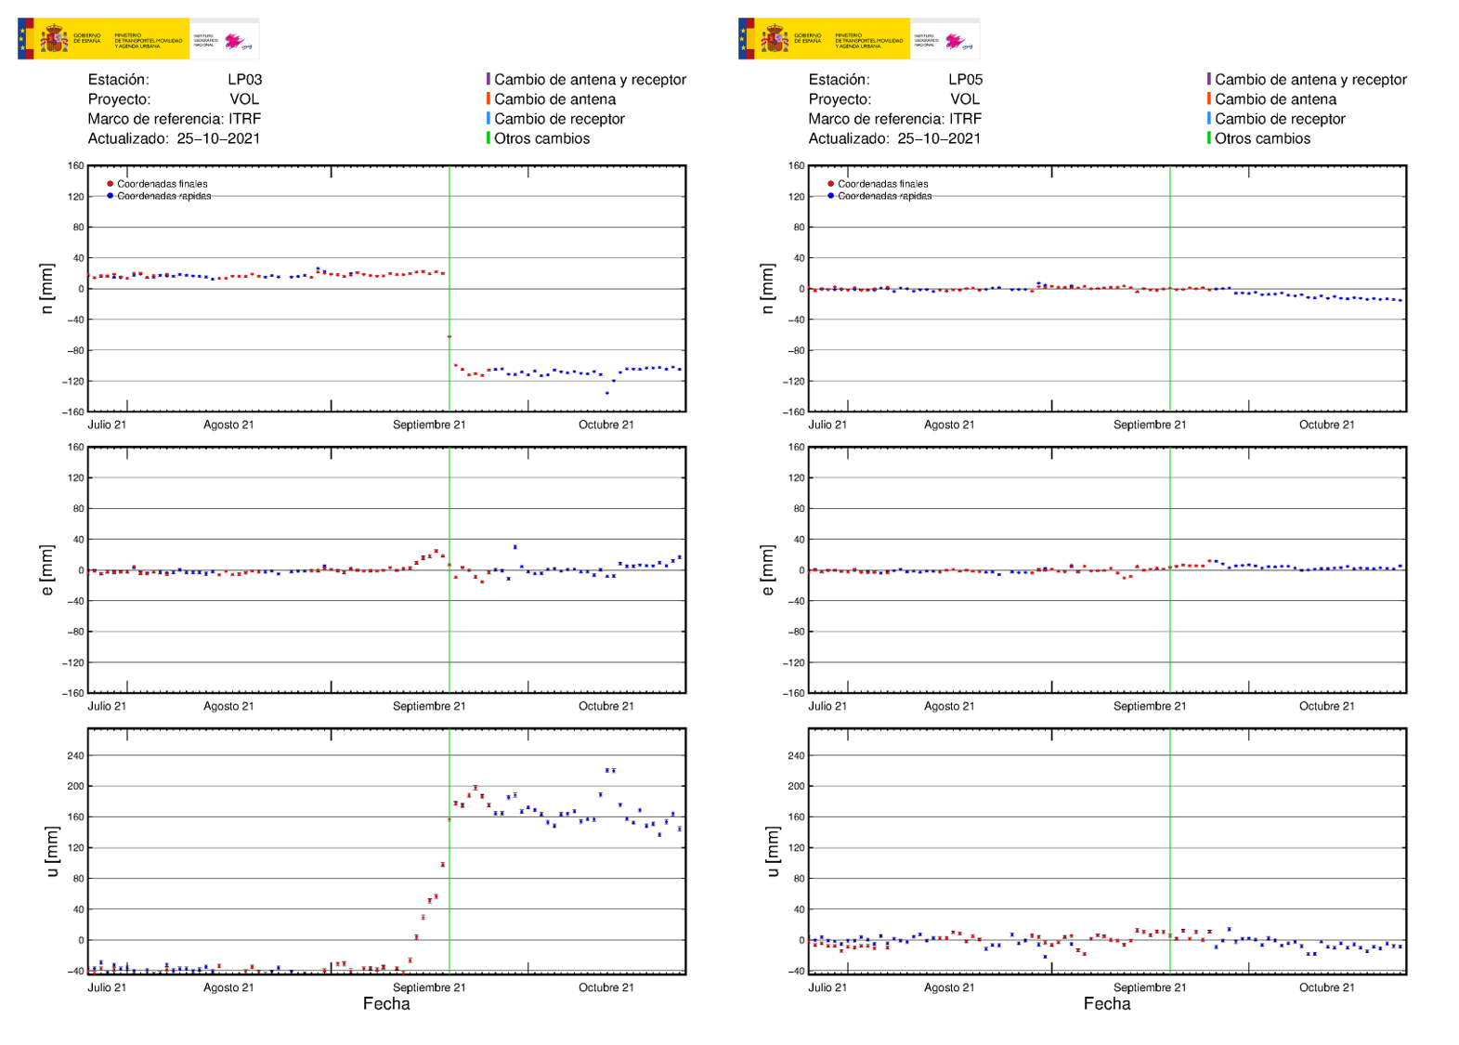Click the 'n [mm]' axis label of LP05
The image size is (1459, 1045).
pyautogui.click(x=767, y=288)
